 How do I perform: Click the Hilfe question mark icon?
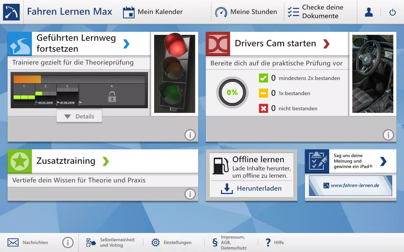[x=268, y=243]
